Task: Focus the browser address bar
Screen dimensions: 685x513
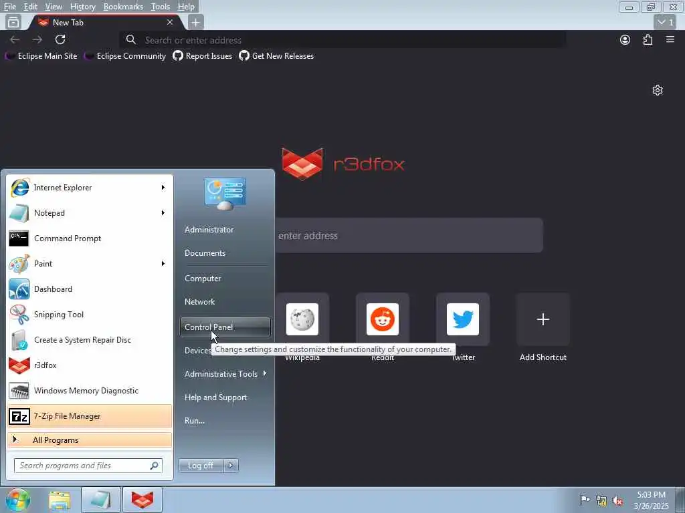Action: tap(343, 39)
